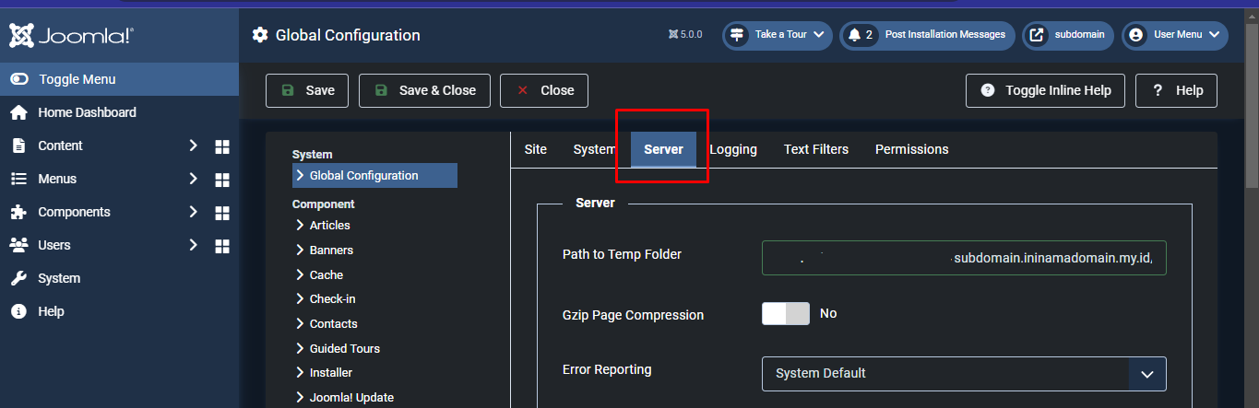Expand the Components submenu chevron
The height and width of the screenshot is (408, 1259).
click(193, 212)
